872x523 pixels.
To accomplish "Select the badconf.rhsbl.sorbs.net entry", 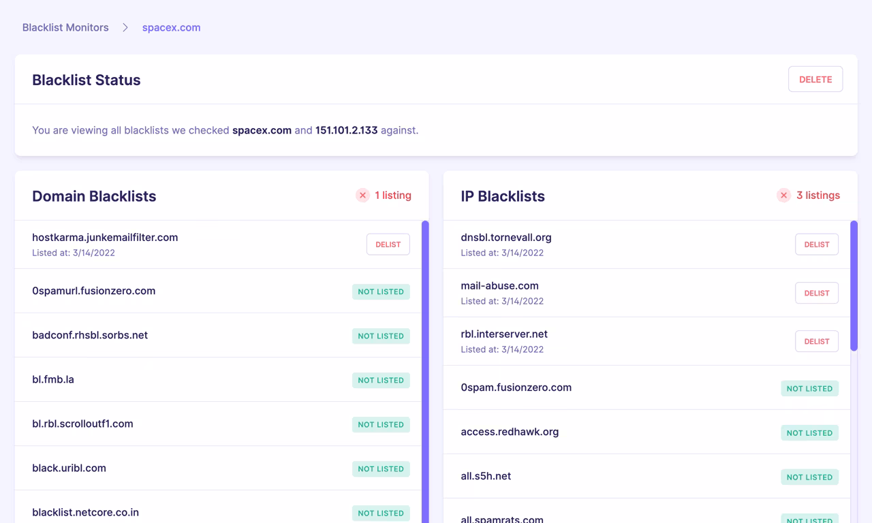I will click(204, 335).
